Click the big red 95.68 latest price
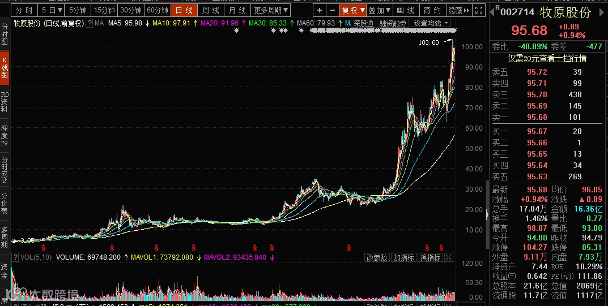 tap(529, 30)
